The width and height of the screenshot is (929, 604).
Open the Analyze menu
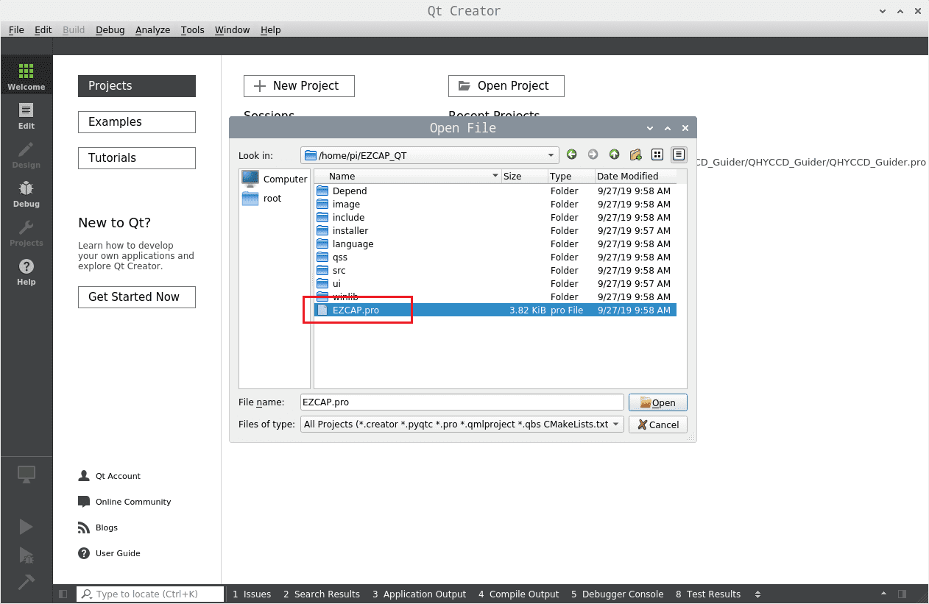[152, 29]
